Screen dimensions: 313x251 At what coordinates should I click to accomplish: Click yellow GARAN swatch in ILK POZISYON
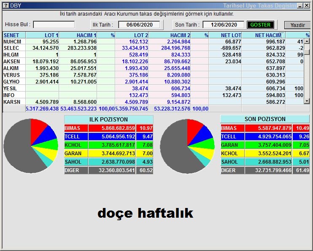(x=76, y=154)
